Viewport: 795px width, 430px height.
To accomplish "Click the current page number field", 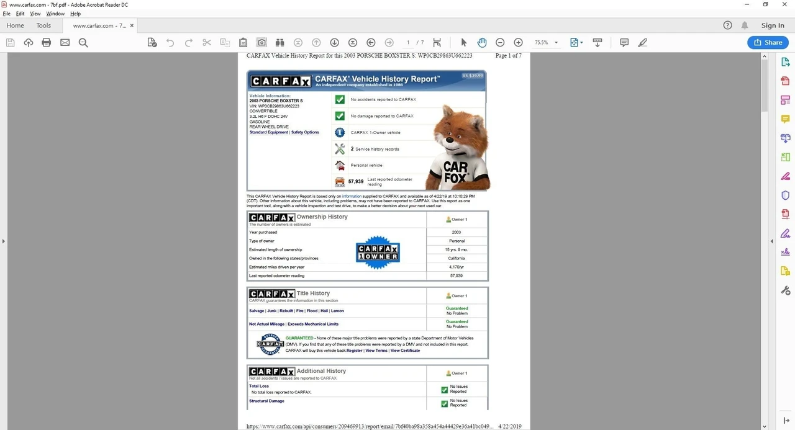I will click(408, 43).
